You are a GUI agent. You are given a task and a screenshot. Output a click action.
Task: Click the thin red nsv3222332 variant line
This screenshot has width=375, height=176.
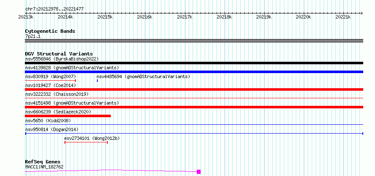tap(194, 98)
